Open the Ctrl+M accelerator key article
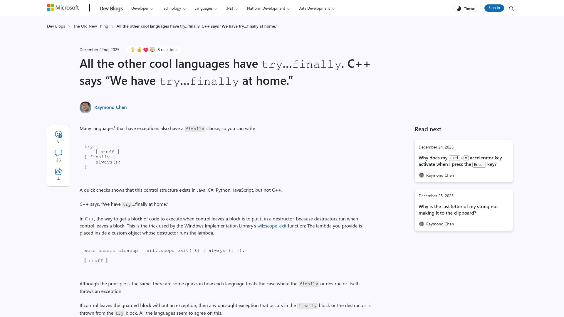The image size is (564, 317). pos(460,161)
